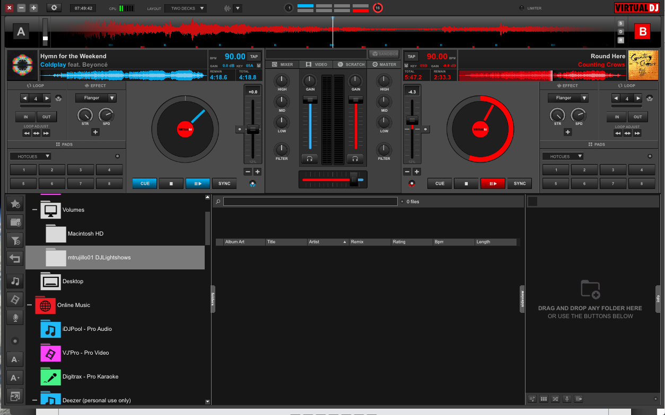Viewport: 665px width, 415px height.
Task: Toggle deck B headphone cue button
Action: coord(355,158)
